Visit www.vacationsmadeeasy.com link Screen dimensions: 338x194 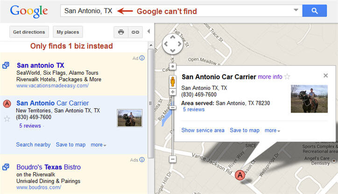coord(52,86)
